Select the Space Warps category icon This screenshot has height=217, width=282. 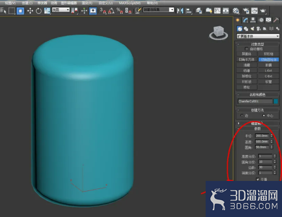tap(271, 29)
